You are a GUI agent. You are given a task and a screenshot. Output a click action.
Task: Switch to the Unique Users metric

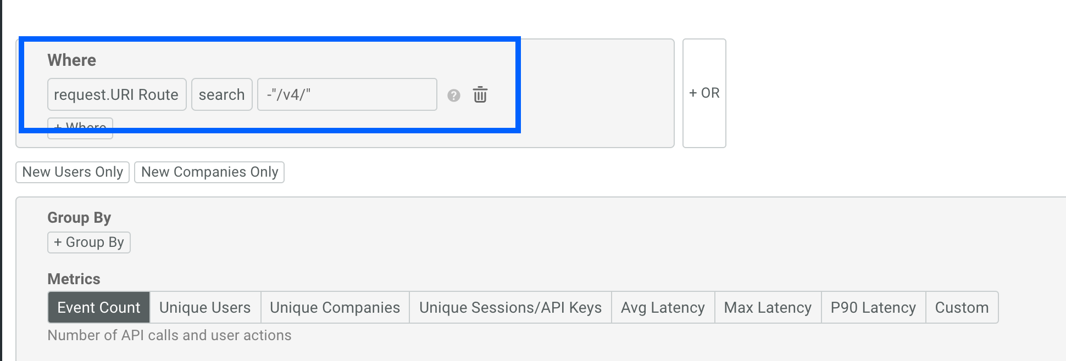[204, 307]
